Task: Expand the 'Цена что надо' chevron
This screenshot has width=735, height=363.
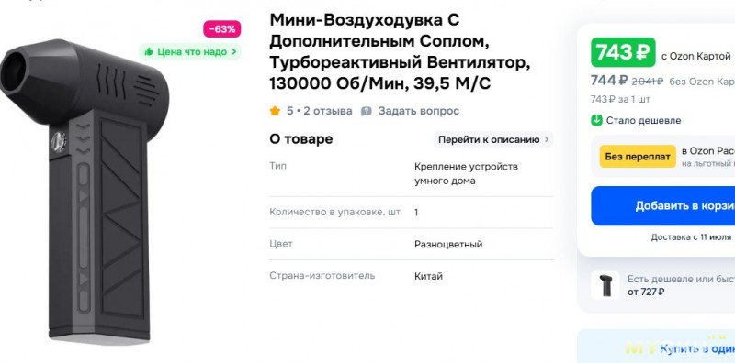Action: point(234,52)
